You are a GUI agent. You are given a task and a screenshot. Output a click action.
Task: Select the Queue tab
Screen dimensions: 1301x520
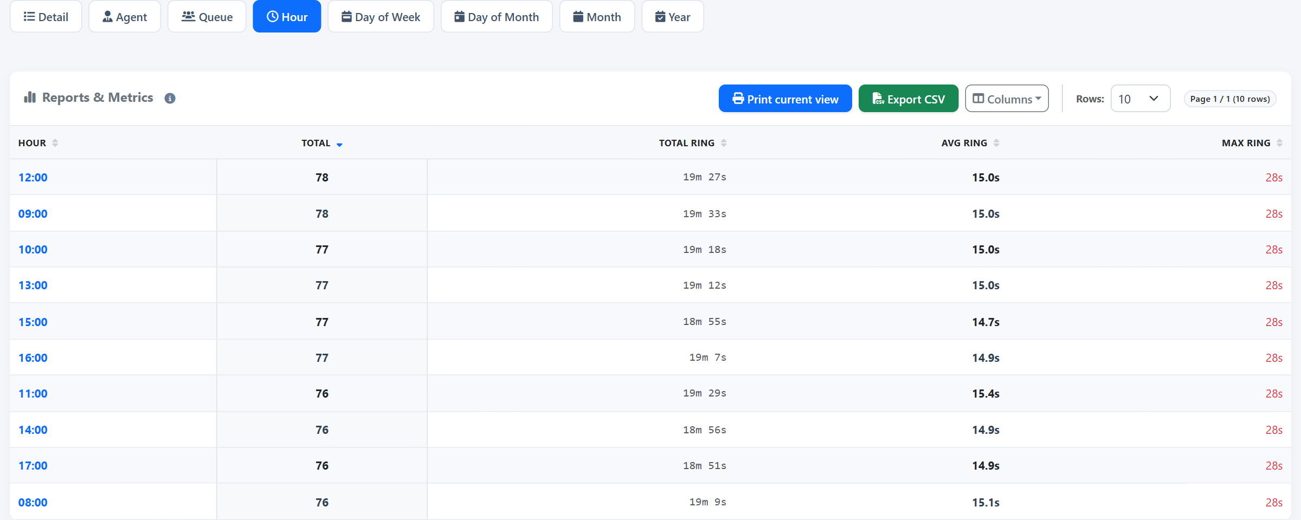[207, 17]
